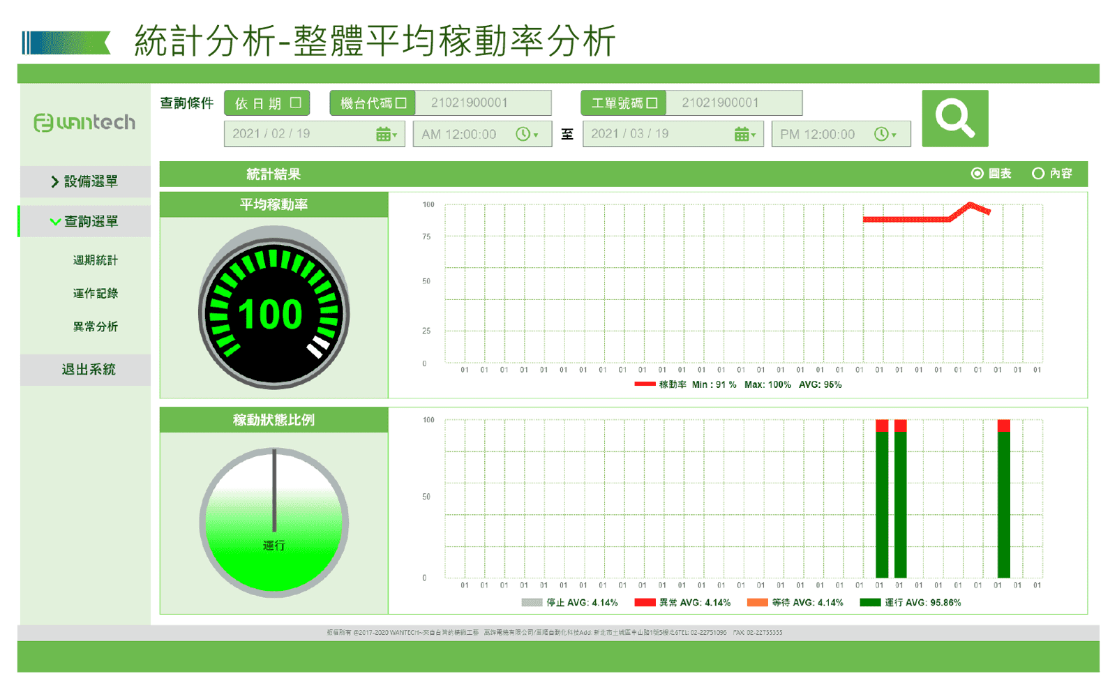The image size is (1117, 683).
Task: Select the 內容 radio button
Action: coord(1038,174)
